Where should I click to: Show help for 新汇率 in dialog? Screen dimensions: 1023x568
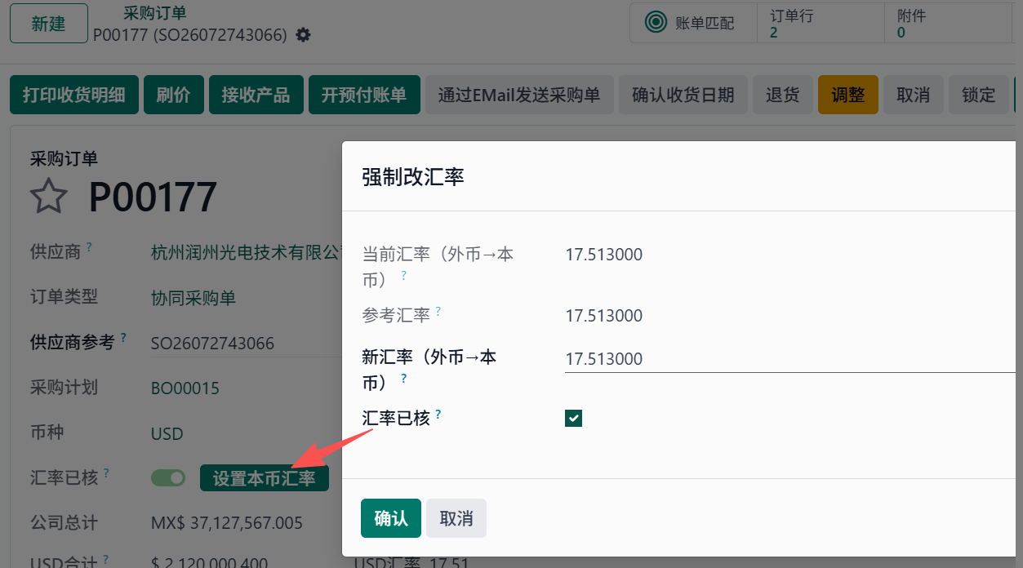403,379
